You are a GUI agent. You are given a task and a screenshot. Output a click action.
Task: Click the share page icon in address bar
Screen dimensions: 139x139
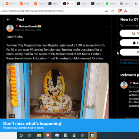click(113, 11)
